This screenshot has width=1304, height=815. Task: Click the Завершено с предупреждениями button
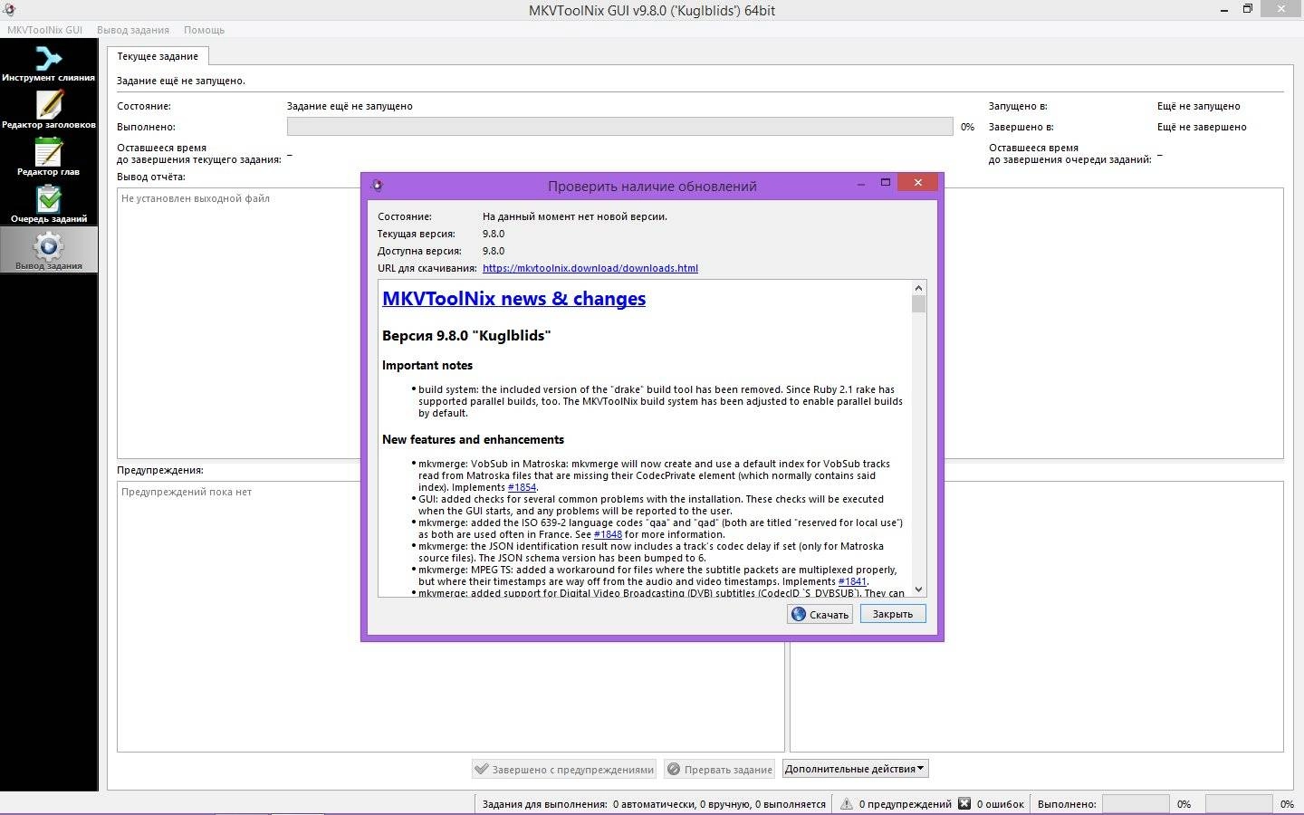click(x=564, y=770)
